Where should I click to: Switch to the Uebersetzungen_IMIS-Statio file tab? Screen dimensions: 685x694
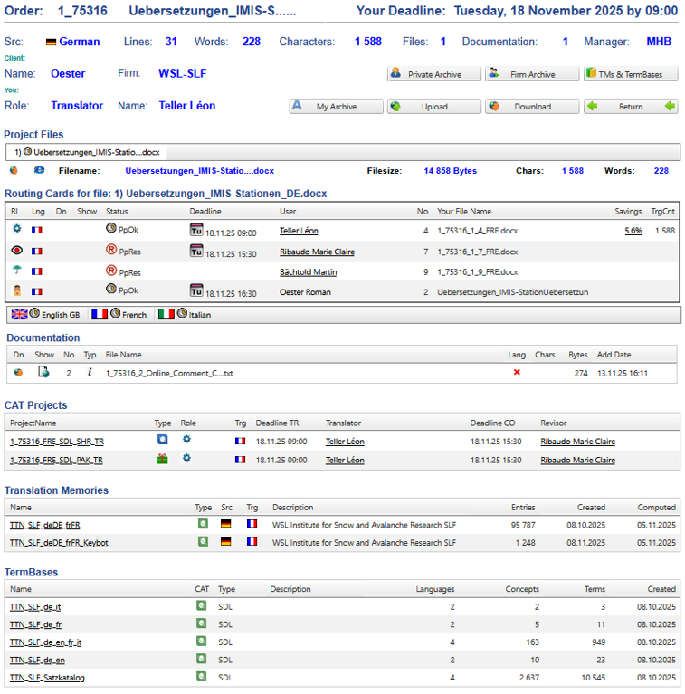point(86,152)
